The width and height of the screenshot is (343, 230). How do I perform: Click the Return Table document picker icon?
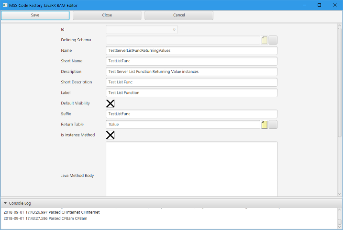point(264,125)
